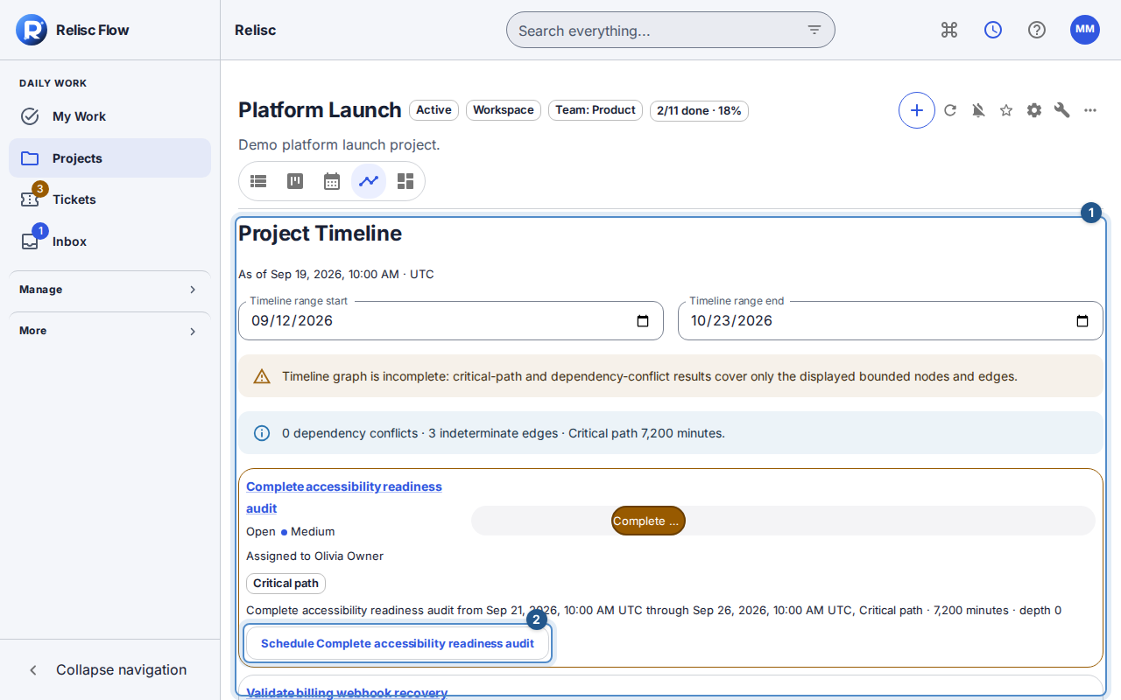Open the recent history clock icon
1121x700 pixels.
coord(993,30)
